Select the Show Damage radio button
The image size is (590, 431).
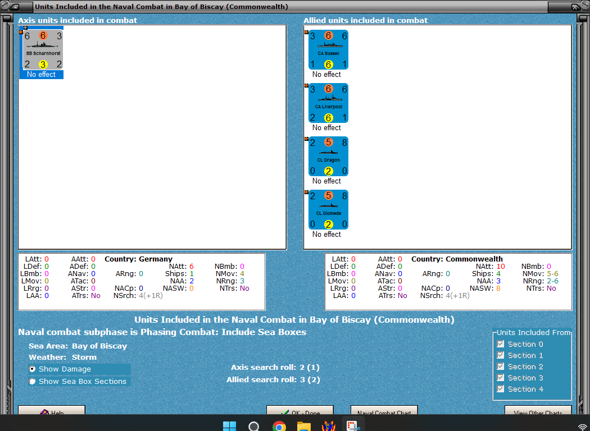[33, 369]
